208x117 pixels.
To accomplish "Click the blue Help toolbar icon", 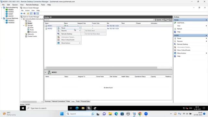I will [x=35, y=13].
